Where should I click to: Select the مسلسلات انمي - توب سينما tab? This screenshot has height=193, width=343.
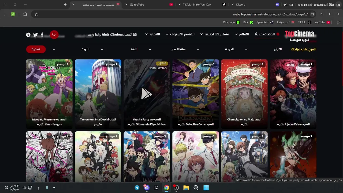point(96,5)
